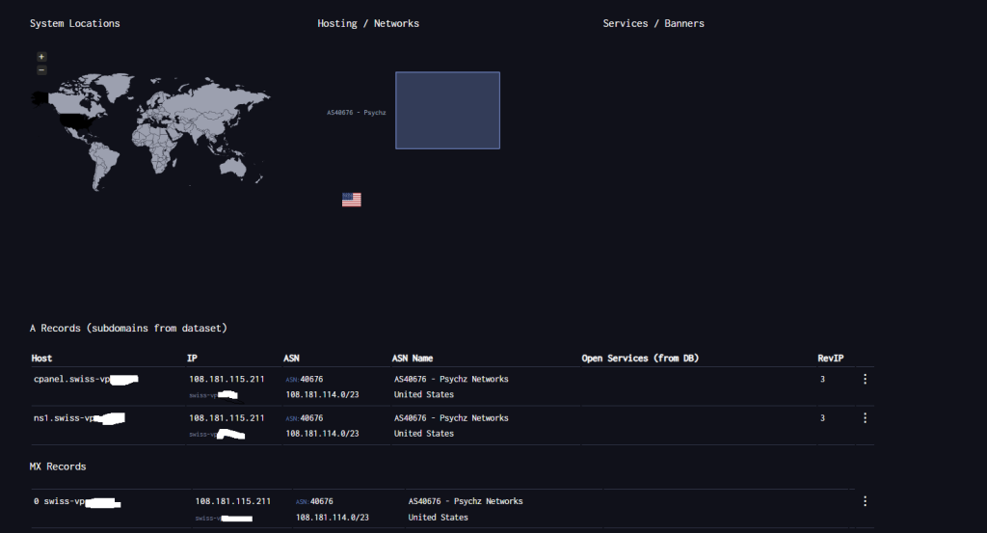Open RevIP count 3 for ns1 host
Screen dimensions: 987x533
point(822,418)
